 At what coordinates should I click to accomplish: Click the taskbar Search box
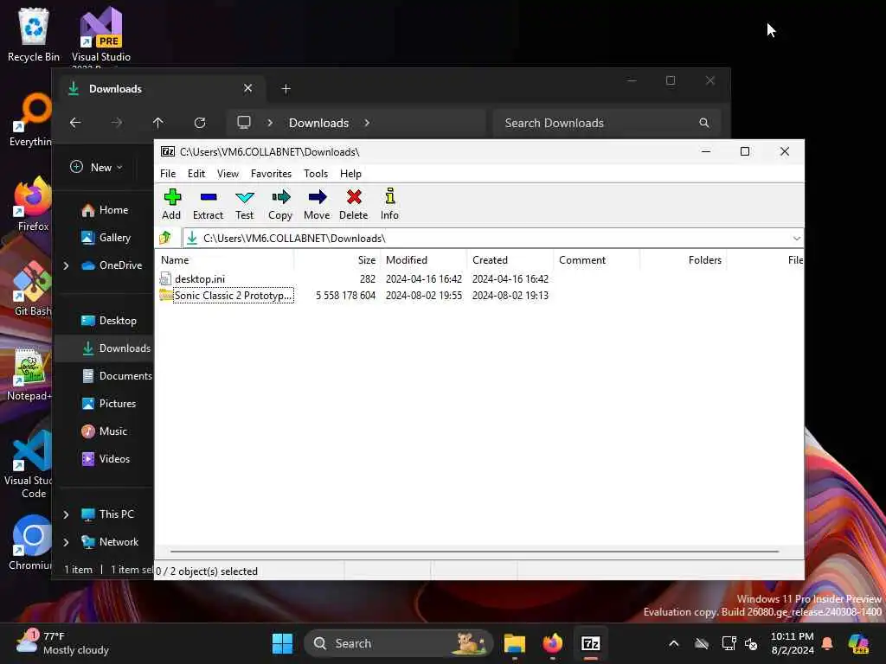(x=398, y=643)
